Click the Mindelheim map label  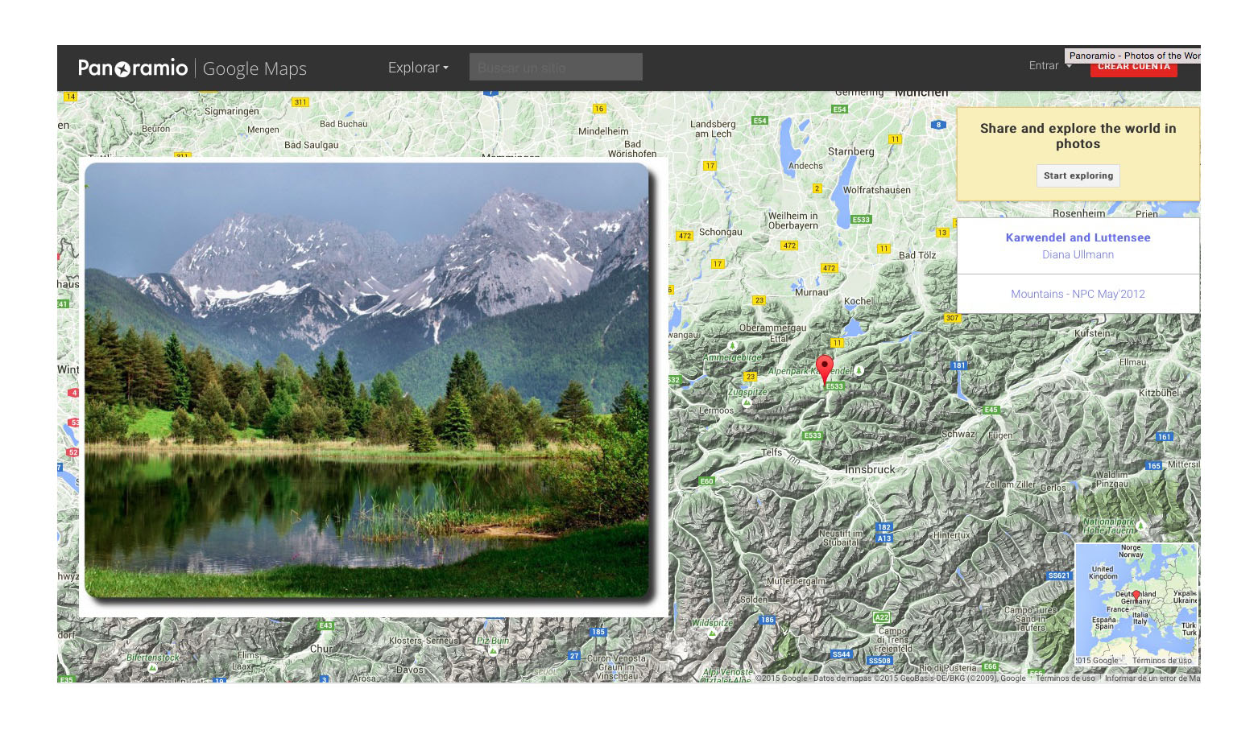(603, 131)
